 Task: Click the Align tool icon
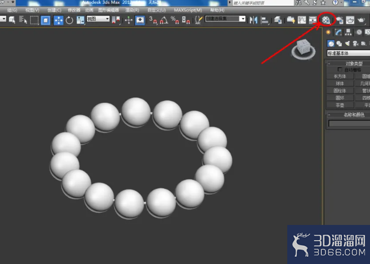coord(265,20)
